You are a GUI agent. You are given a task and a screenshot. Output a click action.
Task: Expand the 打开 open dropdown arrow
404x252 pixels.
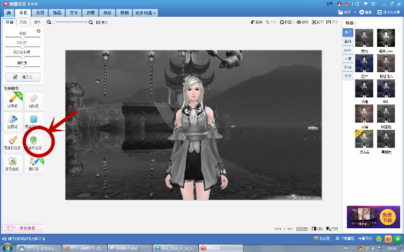point(355,12)
